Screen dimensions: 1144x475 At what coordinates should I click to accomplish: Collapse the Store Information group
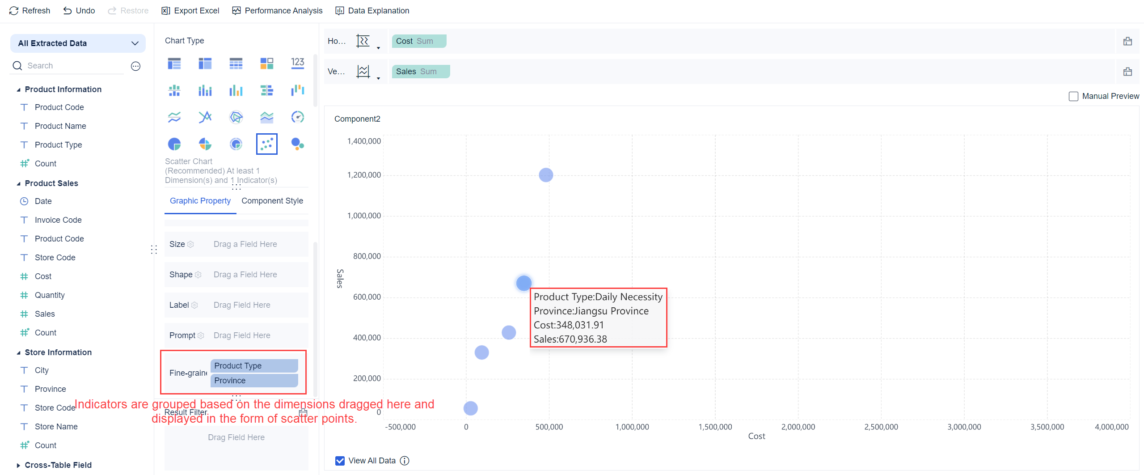(18, 353)
